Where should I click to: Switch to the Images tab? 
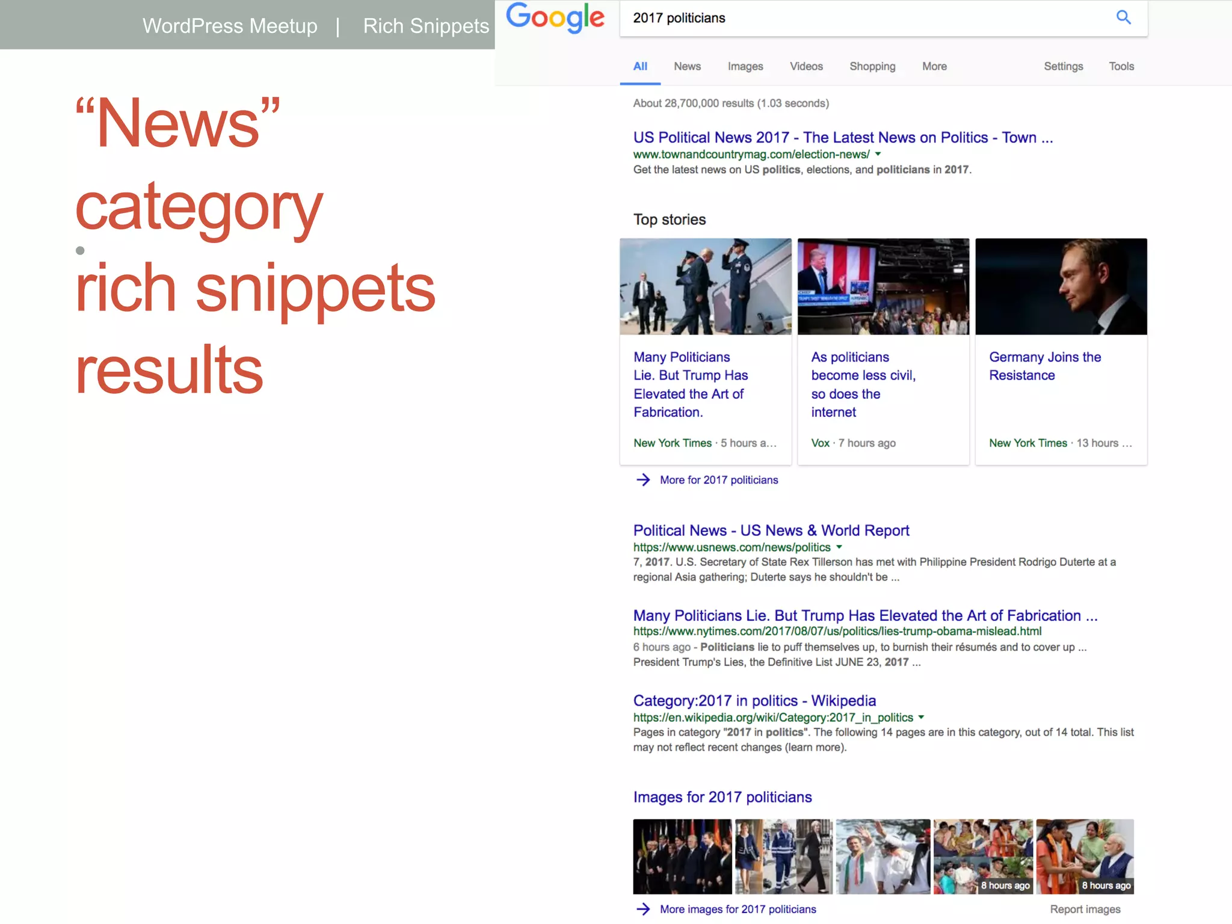pos(745,66)
